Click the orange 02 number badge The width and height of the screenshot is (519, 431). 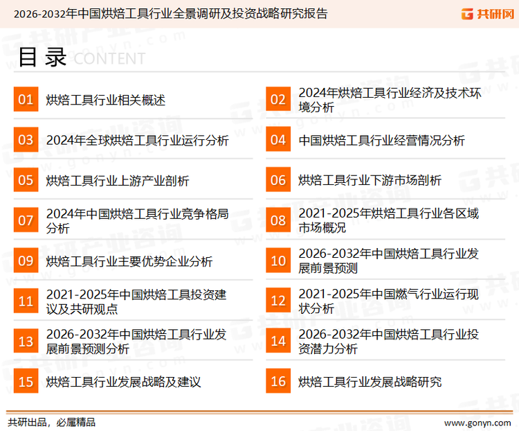coord(278,99)
